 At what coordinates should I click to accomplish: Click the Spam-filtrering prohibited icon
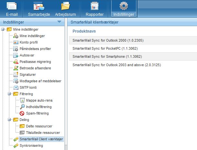tap(22, 113)
